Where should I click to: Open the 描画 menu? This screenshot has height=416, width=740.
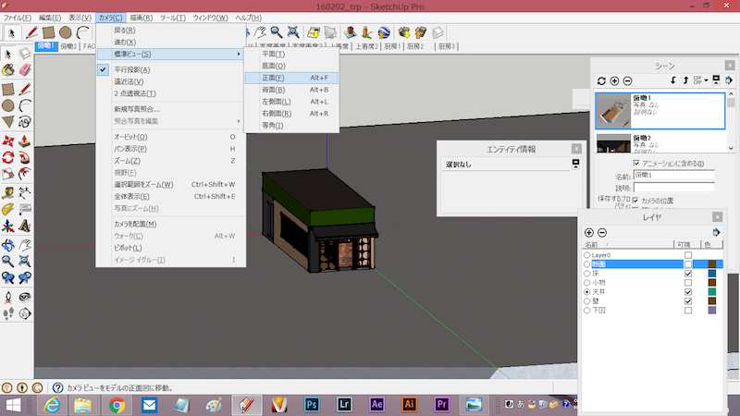[142, 18]
